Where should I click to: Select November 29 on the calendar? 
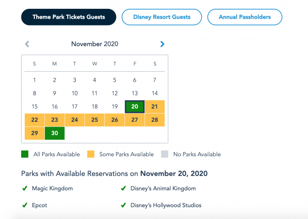[35, 133]
